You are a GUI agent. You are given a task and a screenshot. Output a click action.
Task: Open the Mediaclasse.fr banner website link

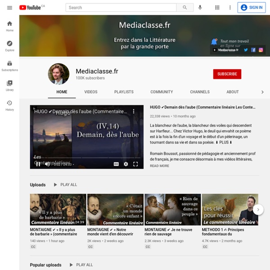pos(226,50)
